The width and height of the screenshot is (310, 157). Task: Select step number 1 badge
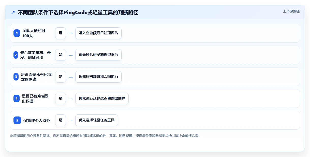tap(17, 33)
